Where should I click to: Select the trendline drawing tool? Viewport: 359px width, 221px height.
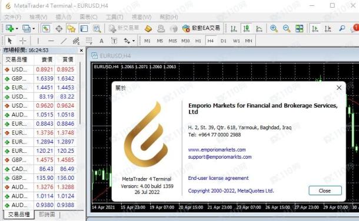(x=64, y=41)
